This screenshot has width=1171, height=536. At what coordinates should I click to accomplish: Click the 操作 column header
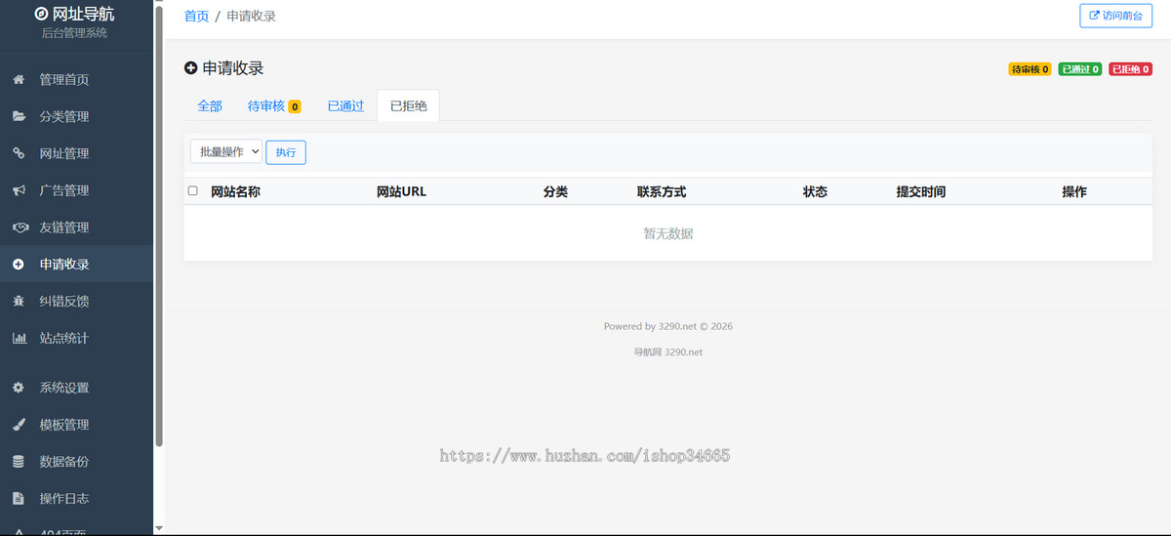pos(1074,191)
